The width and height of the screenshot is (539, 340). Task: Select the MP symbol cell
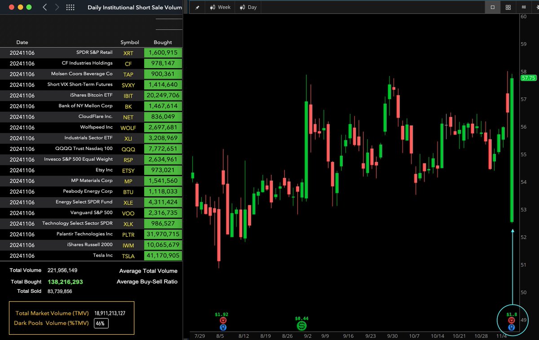point(128,181)
